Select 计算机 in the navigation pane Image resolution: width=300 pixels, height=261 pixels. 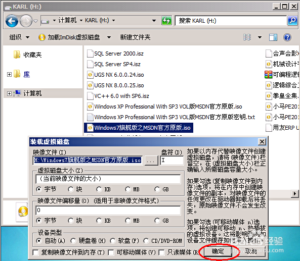click(32, 93)
